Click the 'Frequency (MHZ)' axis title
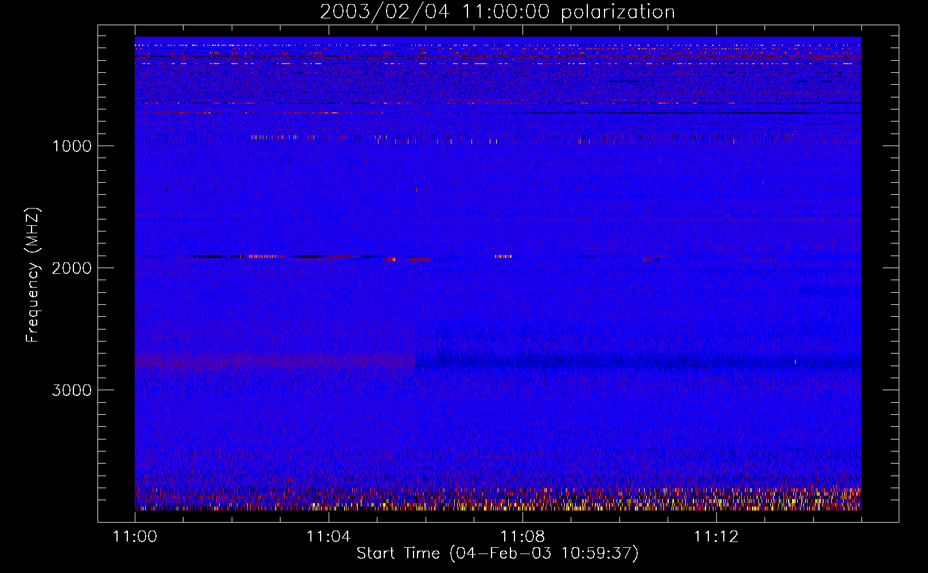This screenshot has width=928, height=573. pos(32,275)
